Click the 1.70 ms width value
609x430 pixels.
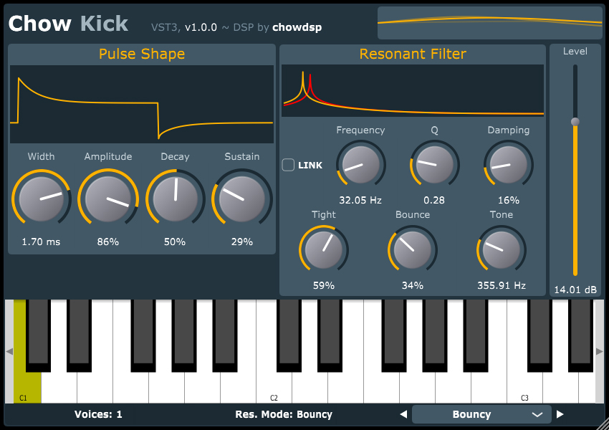41,242
